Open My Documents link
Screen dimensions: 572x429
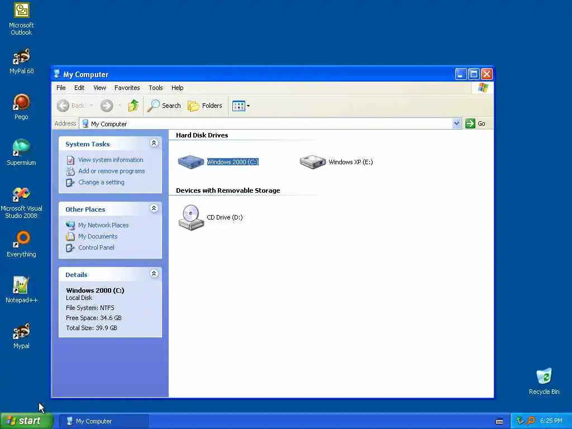click(x=98, y=236)
